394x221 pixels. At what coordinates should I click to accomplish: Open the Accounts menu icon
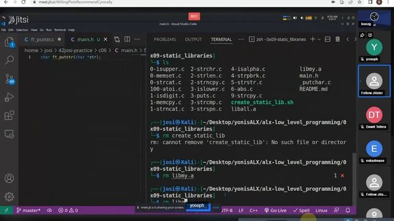tap(9, 179)
